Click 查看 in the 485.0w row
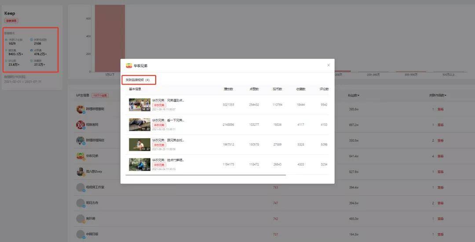 click(440, 218)
